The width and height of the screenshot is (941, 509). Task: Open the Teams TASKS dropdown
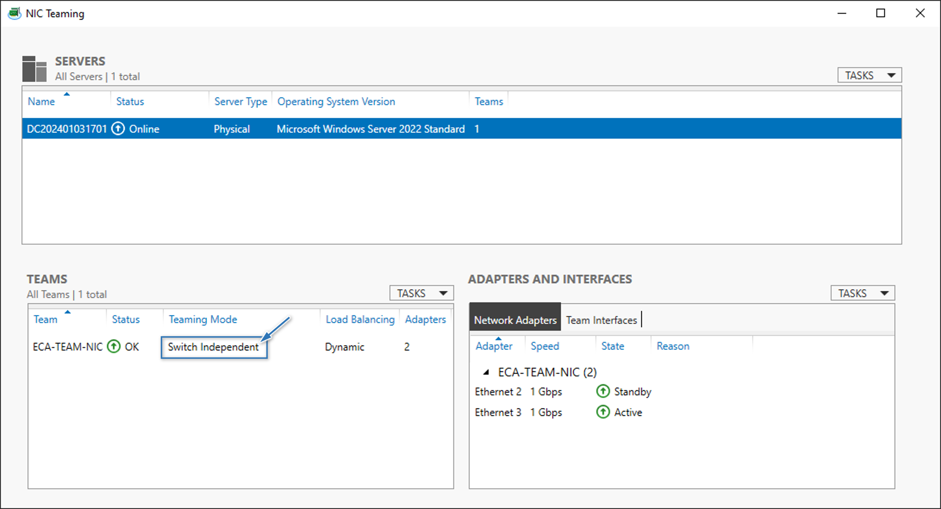pyautogui.click(x=421, y=293)
